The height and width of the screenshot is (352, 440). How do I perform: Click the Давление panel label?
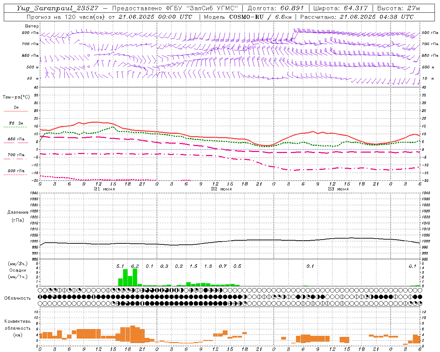point(18,212)
